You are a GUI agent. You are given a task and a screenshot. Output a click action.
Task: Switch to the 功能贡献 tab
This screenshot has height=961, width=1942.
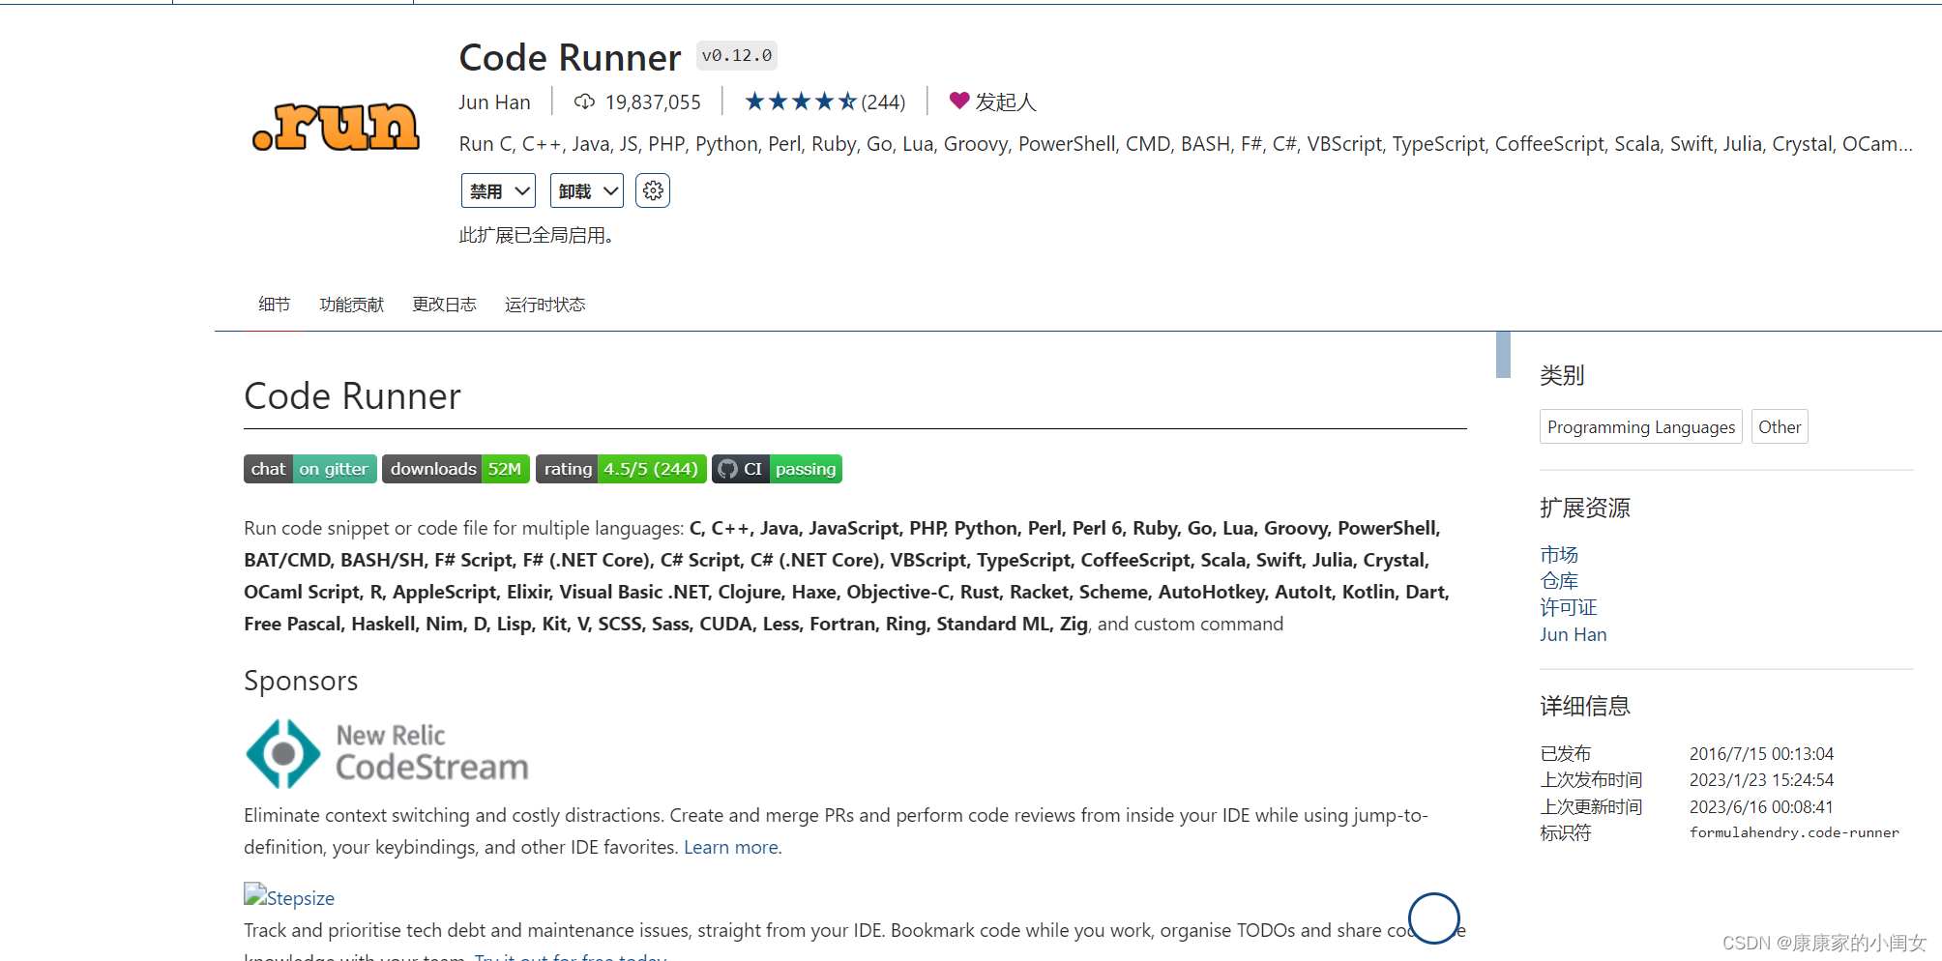click(x=351, y=304)
